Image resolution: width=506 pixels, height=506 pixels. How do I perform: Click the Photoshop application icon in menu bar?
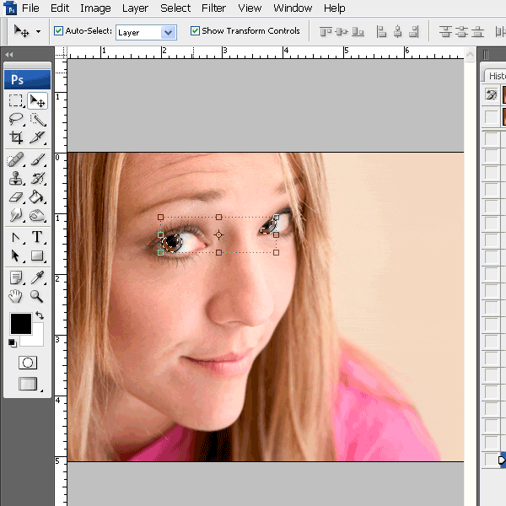[x=10, y=8]
